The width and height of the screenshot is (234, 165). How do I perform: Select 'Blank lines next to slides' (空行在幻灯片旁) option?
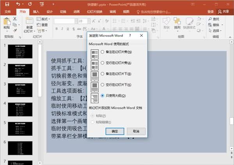[103, 63]
